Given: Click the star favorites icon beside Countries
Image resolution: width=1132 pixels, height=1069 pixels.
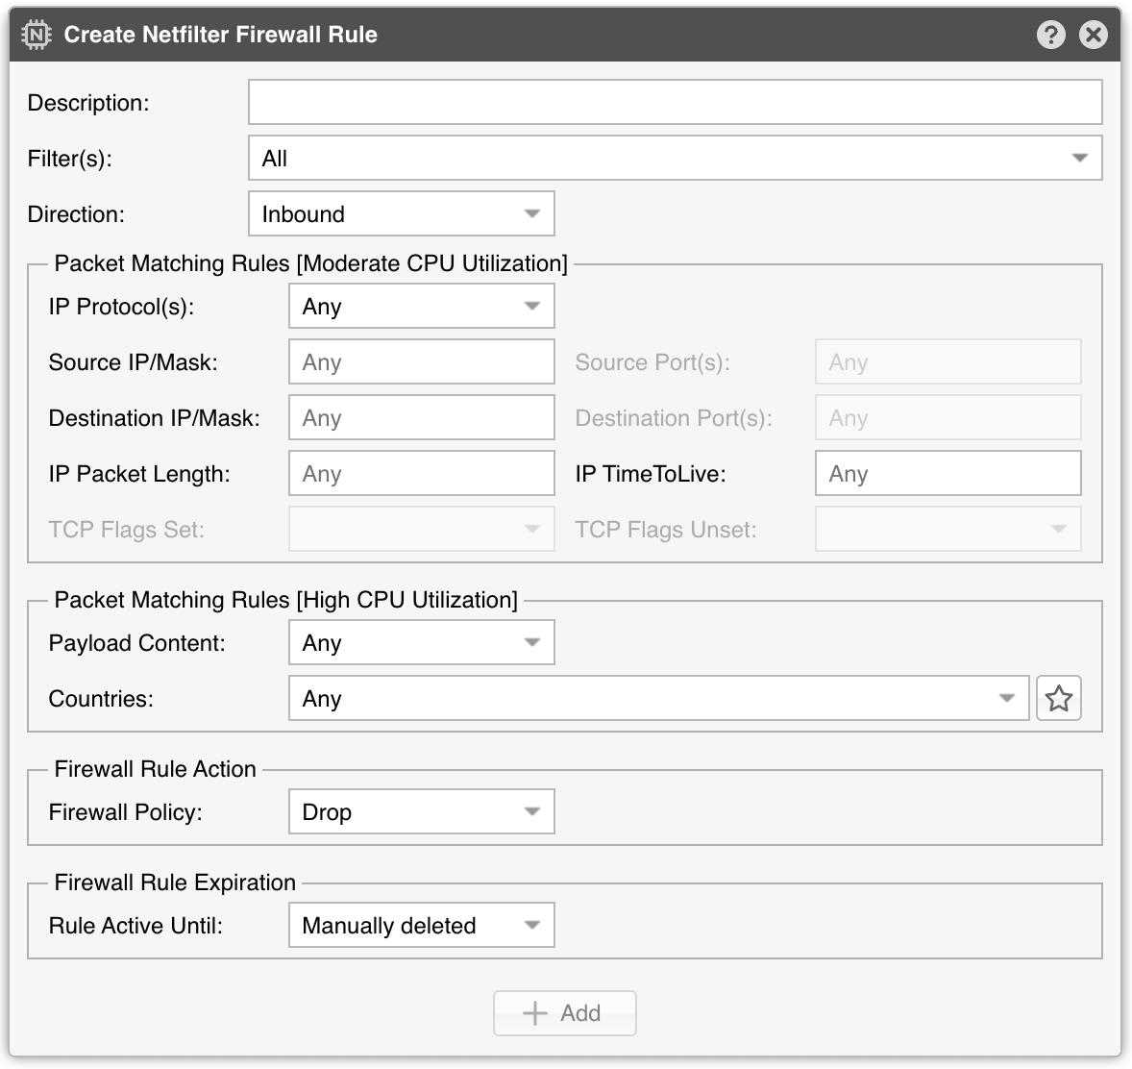Looking at the screenshot, I should tap(1058, 699).
